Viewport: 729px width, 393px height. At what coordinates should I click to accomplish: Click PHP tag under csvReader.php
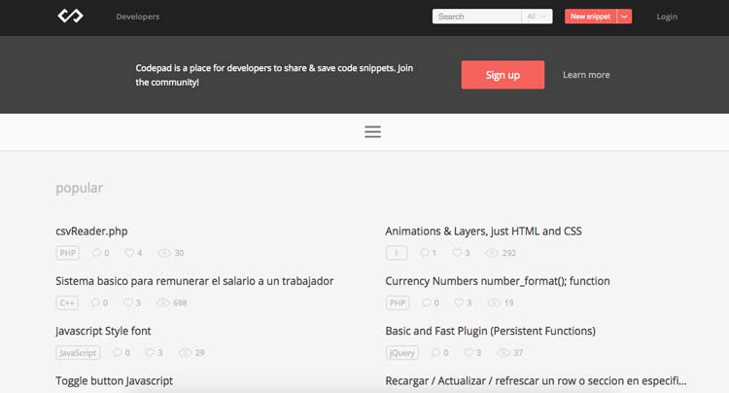67,253
